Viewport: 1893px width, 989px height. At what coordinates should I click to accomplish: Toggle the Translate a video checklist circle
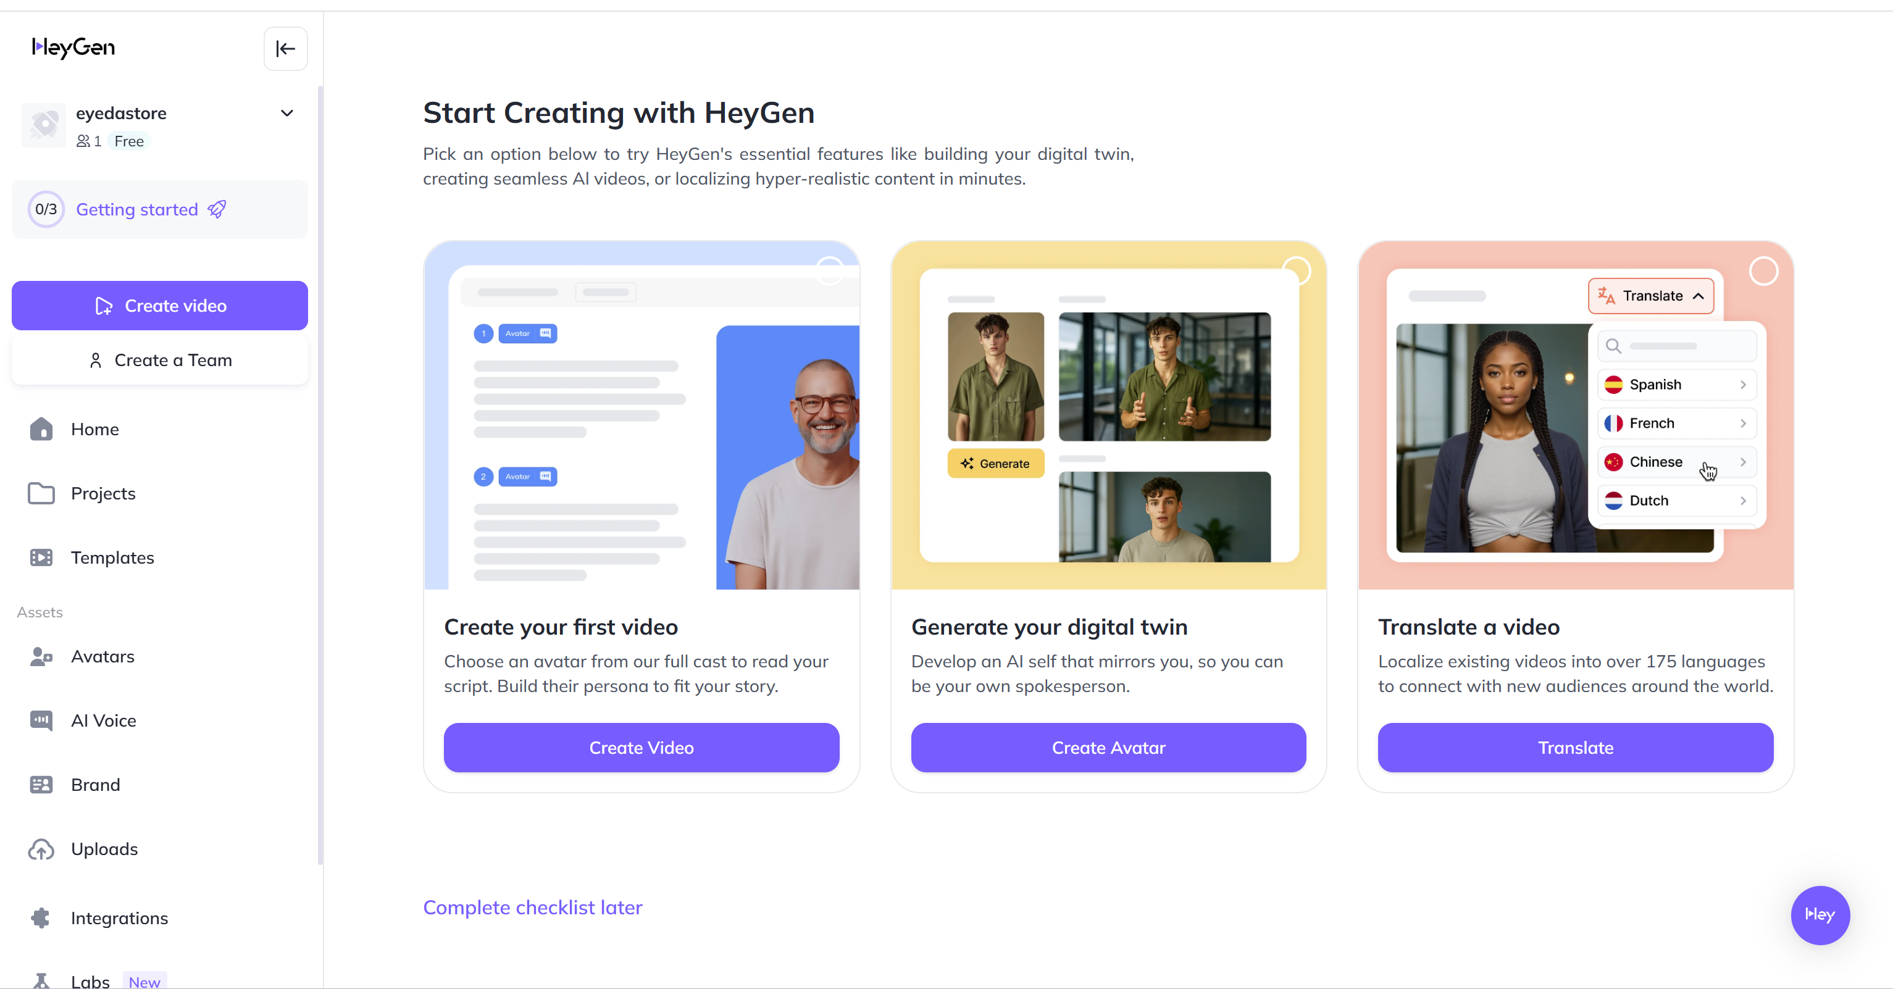click(1763, 271)
